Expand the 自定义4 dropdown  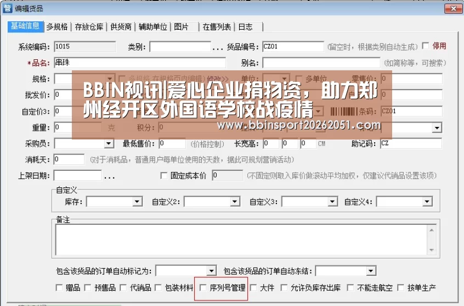click(427, 202)
